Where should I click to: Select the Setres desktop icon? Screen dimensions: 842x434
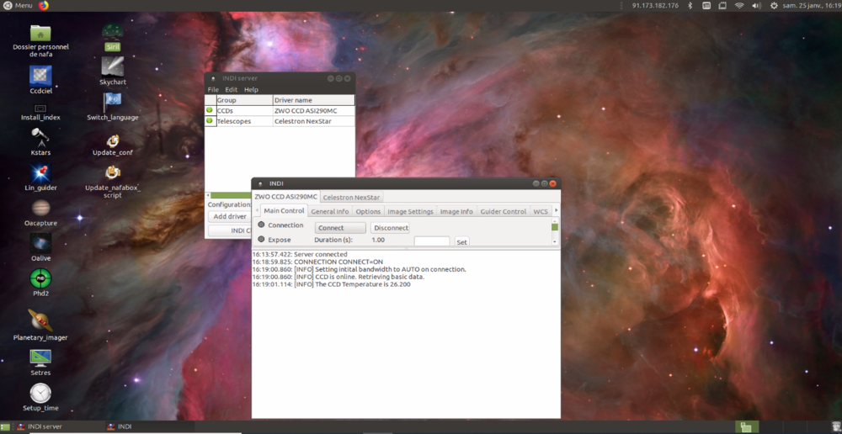click(40, 363)
